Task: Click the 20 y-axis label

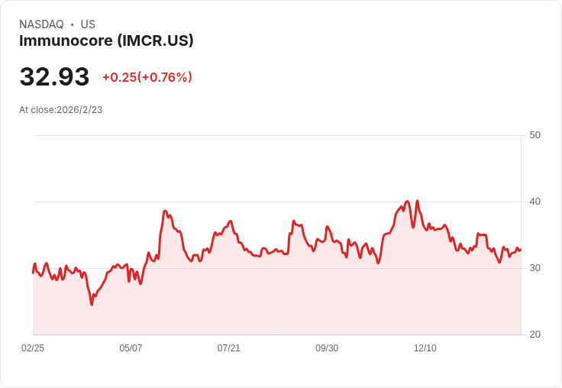Action: coord(535,335)
